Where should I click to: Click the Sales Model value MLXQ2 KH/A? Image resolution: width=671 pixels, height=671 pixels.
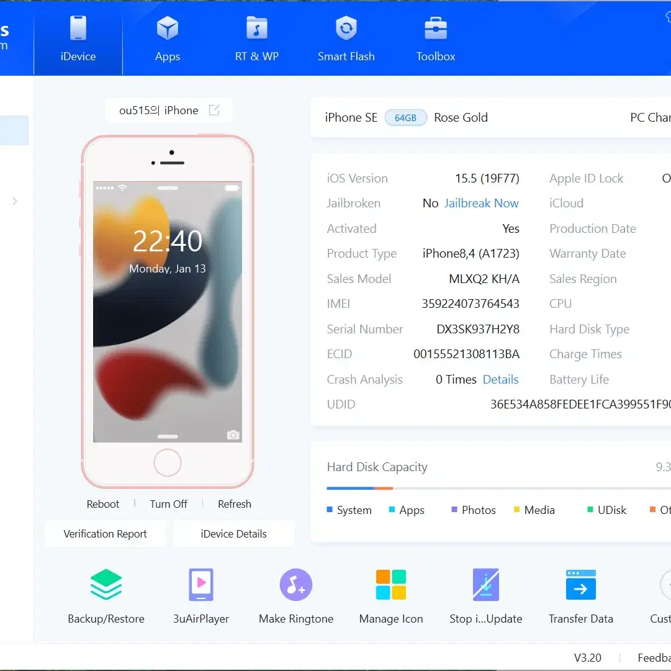click(484, 279)
